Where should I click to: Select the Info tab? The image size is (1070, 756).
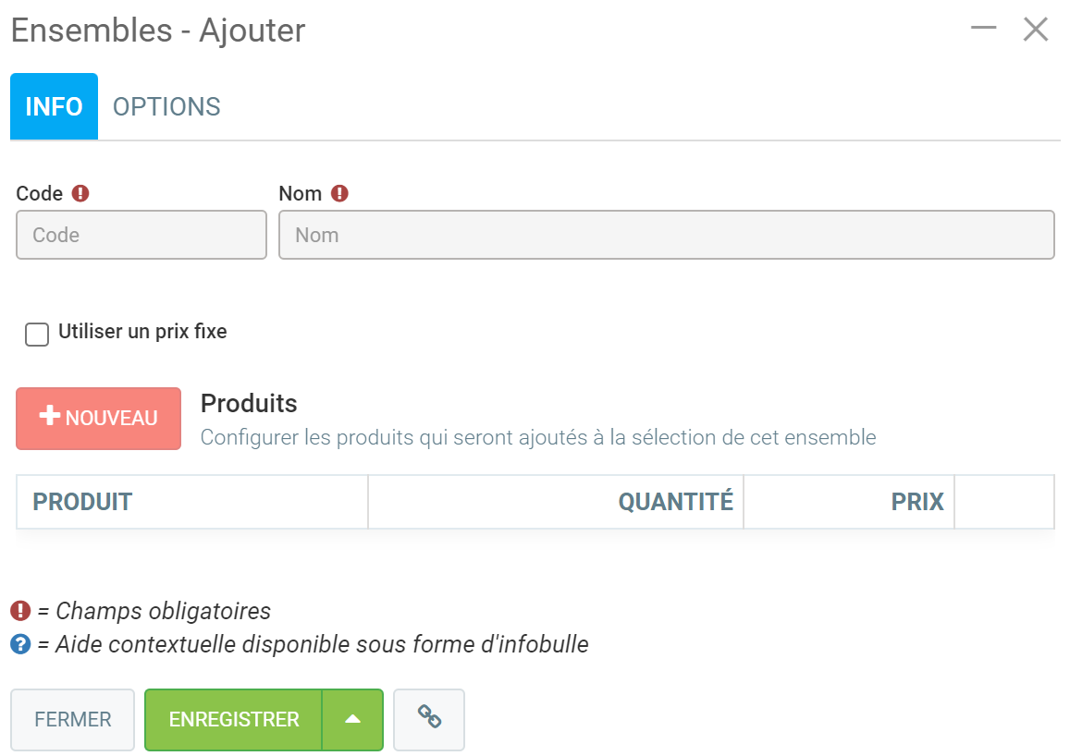54,107
